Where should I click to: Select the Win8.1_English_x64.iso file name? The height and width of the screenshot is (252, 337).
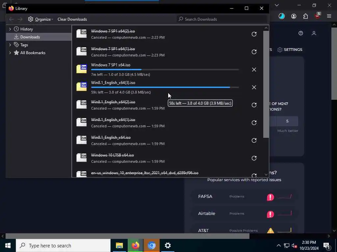click(111, 137)
